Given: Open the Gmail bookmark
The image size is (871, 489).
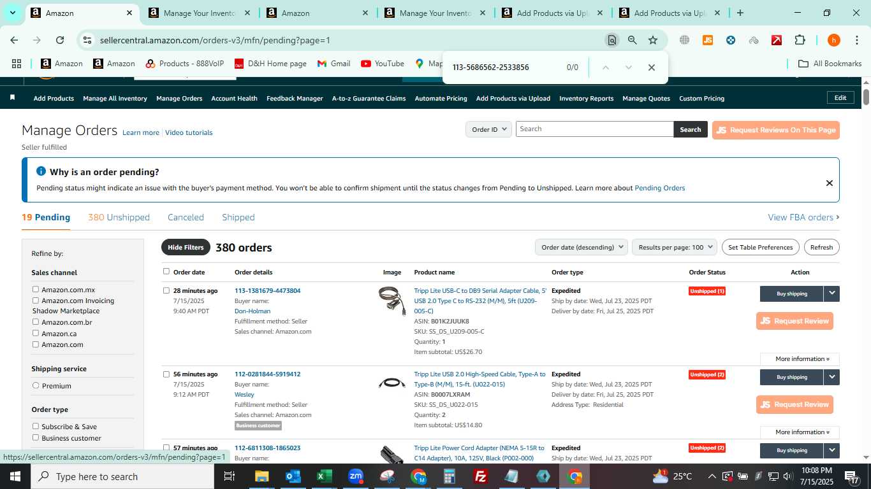Looking at the screenshot, I should [x=333, y=64].
